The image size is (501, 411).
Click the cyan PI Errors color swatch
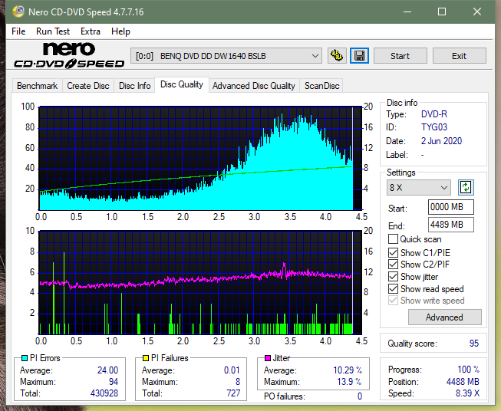coord(25,358)
